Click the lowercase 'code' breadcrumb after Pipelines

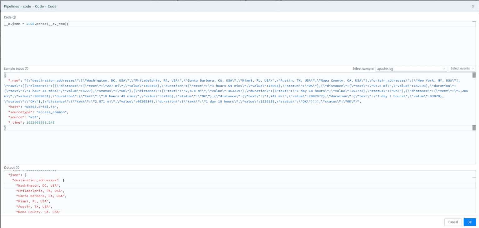27,6
